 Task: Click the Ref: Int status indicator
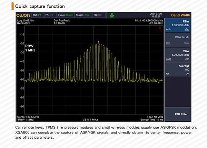pyautogui.click(x=37, y=15)
